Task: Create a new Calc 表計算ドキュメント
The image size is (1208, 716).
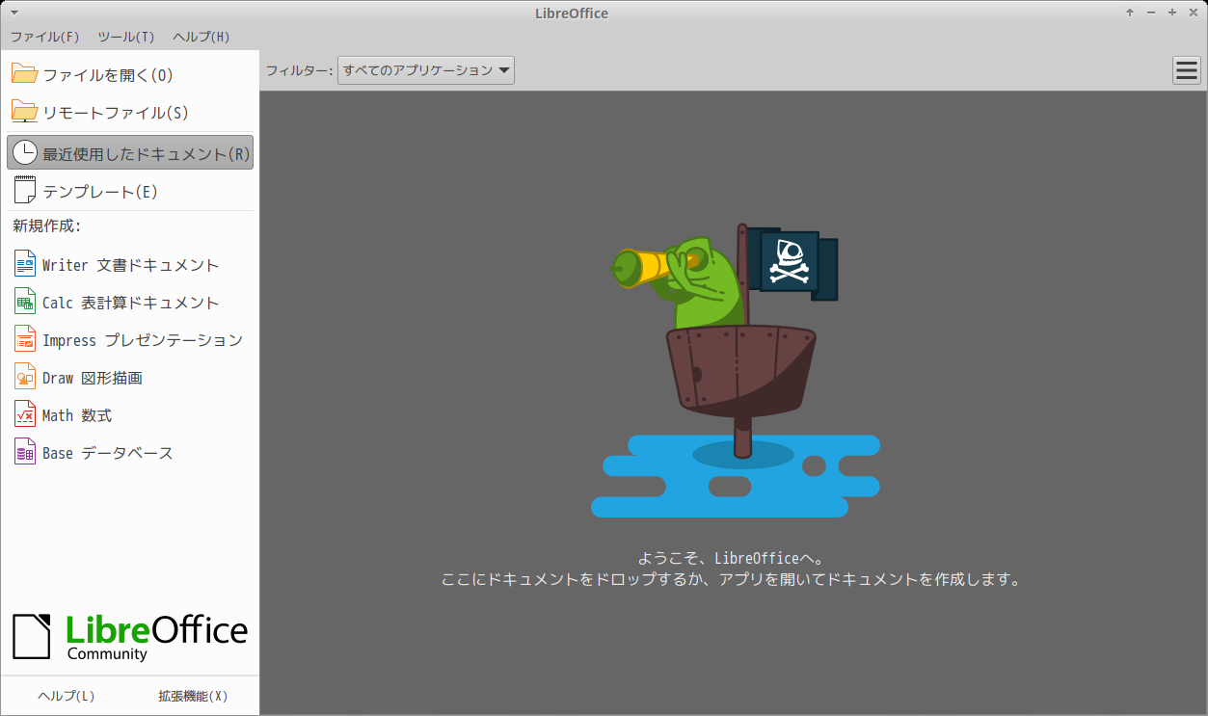Action: pos(130,302)
